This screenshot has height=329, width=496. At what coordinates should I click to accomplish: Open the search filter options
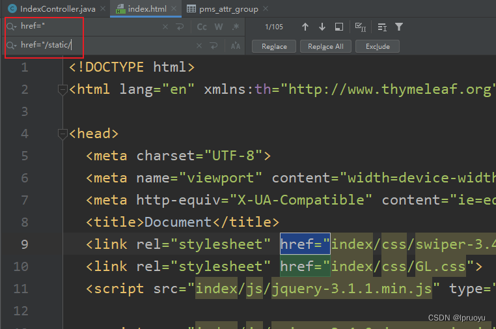click(399, 27)
